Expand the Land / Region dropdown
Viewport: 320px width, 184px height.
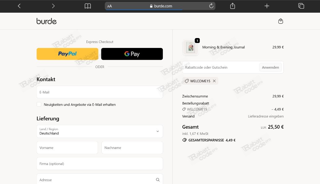(100, 131)
